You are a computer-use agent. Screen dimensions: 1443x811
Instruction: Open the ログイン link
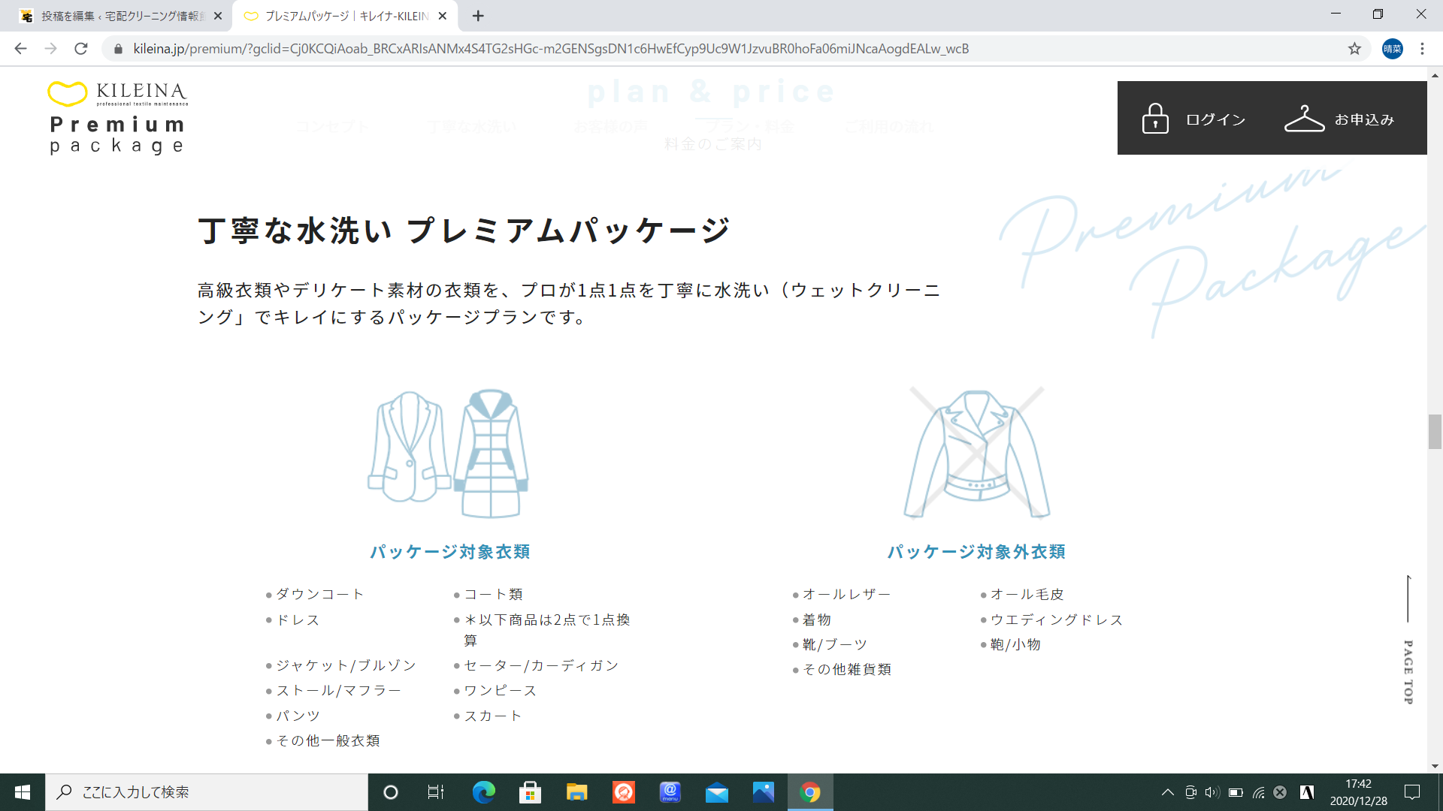[1215, 119]
